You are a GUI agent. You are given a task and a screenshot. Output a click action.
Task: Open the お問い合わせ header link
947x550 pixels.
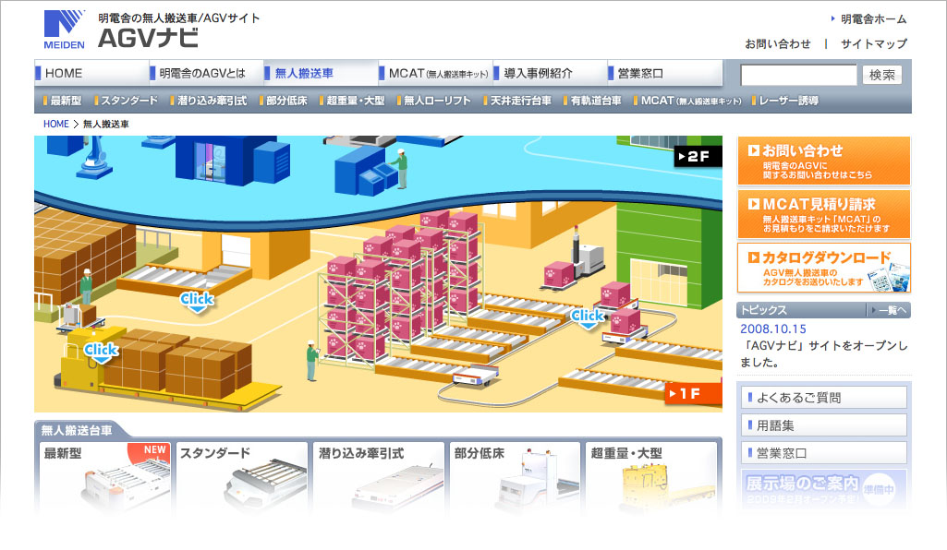coord(777,44)
